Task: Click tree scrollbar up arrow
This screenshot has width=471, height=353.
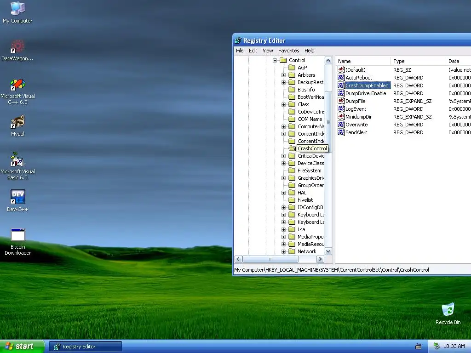Action: pos(328,61)
